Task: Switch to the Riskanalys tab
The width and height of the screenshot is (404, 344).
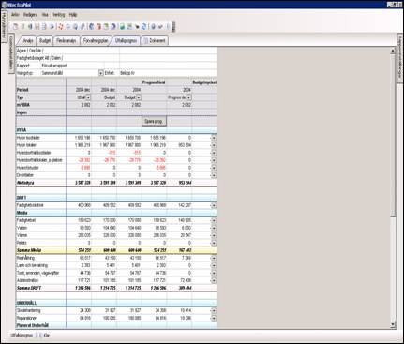Action: pos(67,41)
